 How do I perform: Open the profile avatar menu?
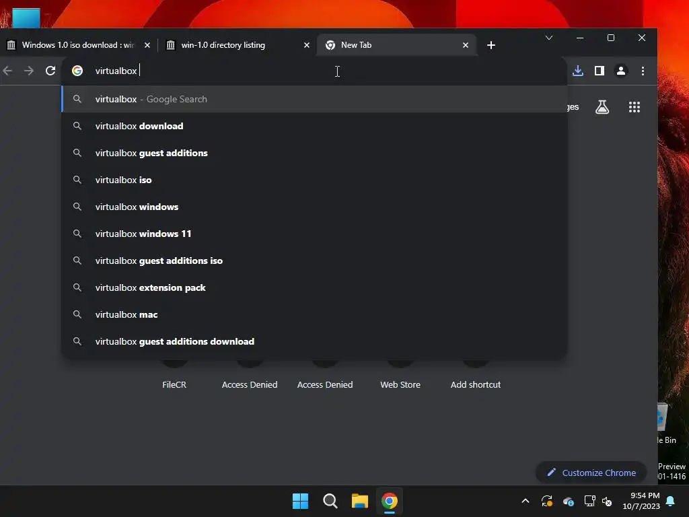[x=621, y=71]
